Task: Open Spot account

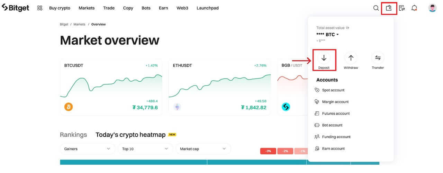Action: [x=333, y=90]
